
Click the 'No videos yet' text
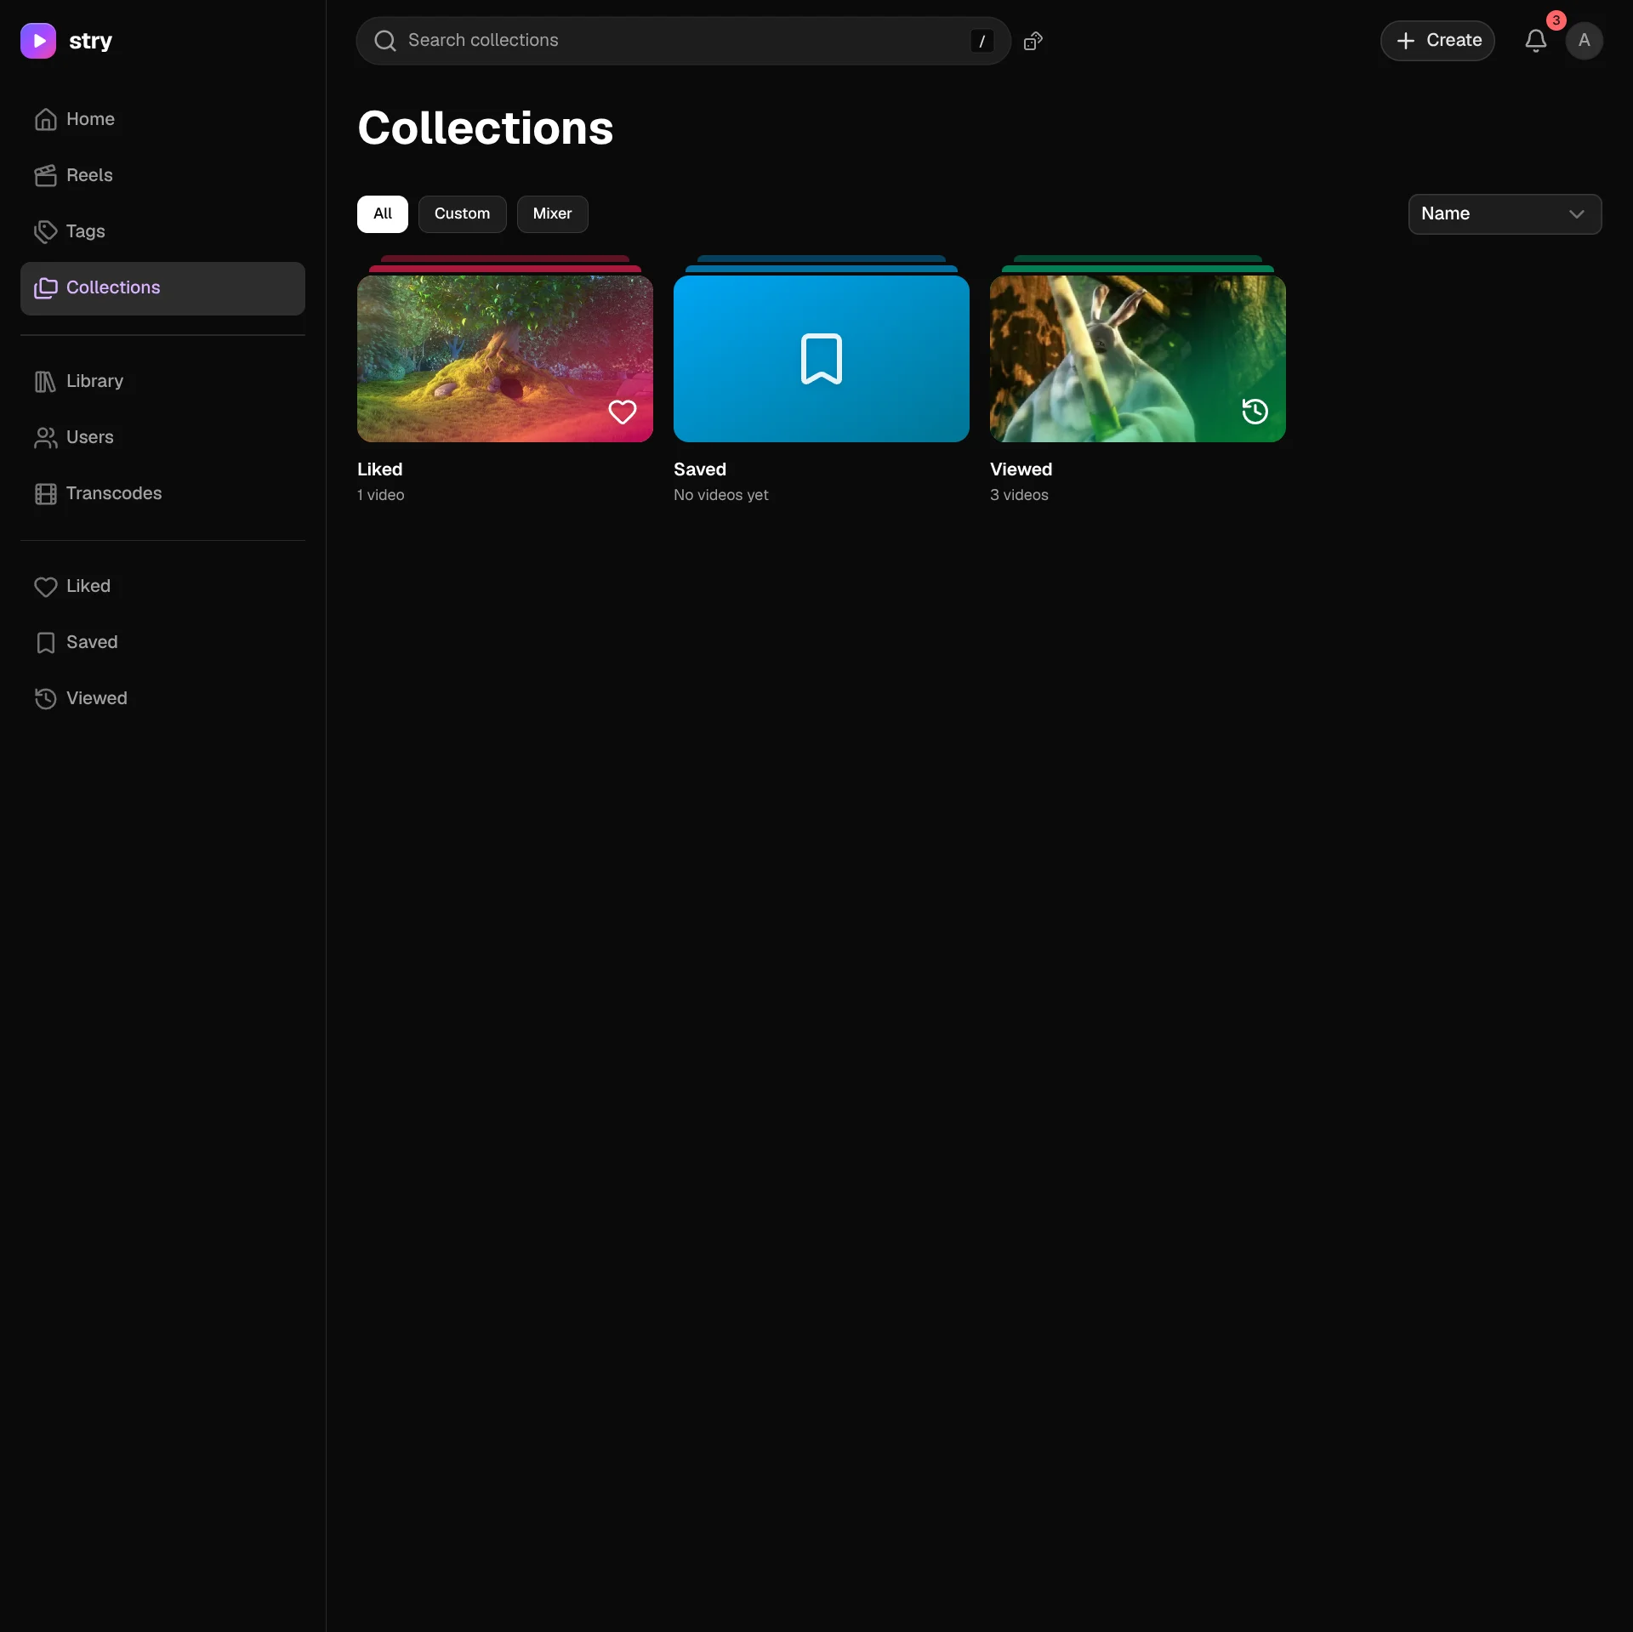(x=721, y=495)
